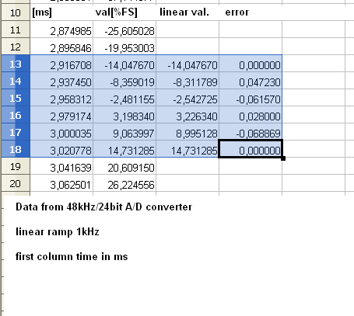Image resolution: width=354 pixels, height=316 pixels.
Task: Select cell with value 0,047230
Action: click(x=251, y=81)
